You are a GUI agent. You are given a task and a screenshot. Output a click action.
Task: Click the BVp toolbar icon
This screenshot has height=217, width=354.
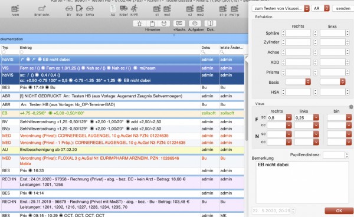click(x=79, y=9)
